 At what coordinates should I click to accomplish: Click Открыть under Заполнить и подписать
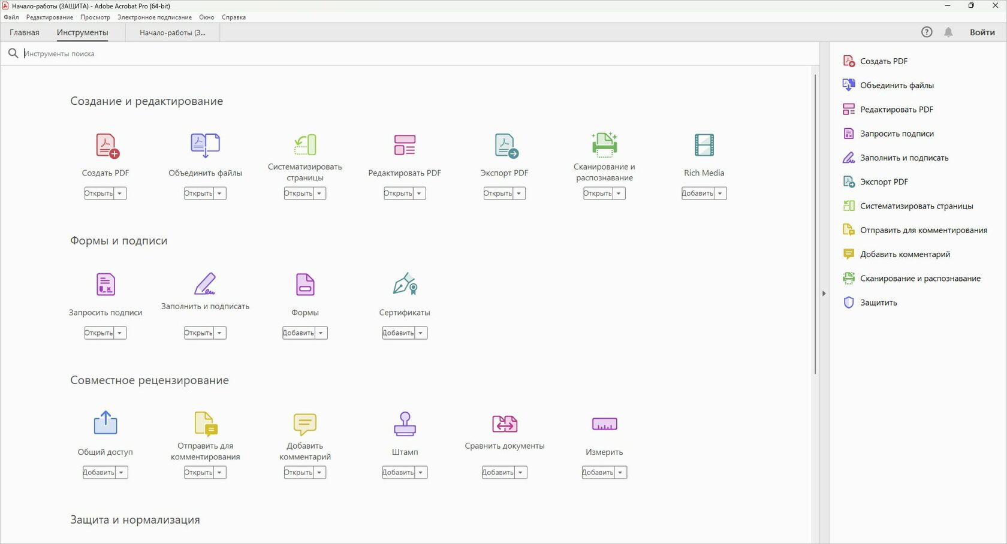point(198,333)
